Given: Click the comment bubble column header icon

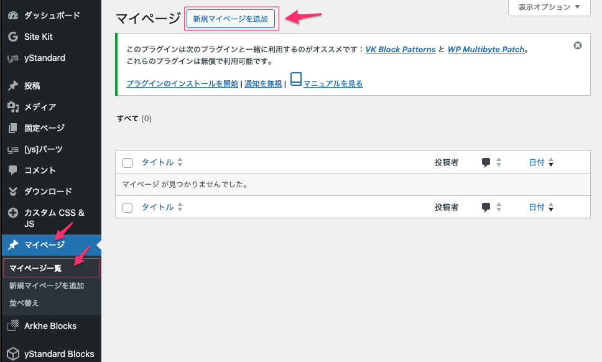Looking at the screenshot, I should click(x=486, y=162).
